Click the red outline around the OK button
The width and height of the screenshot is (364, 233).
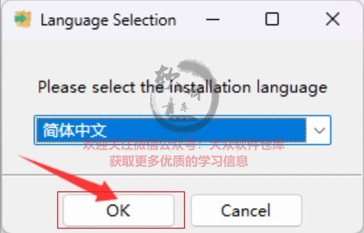point(121,210)
